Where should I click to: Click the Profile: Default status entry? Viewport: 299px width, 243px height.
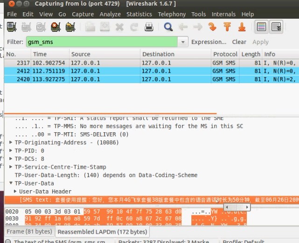click(x=243, y=241)
